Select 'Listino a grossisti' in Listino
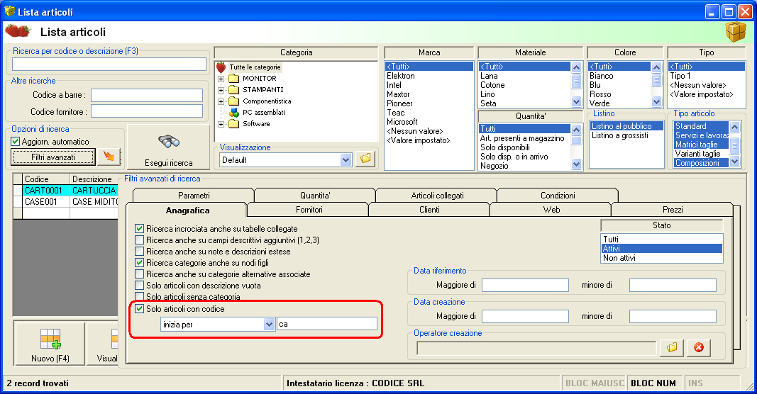 coord(626,135)
